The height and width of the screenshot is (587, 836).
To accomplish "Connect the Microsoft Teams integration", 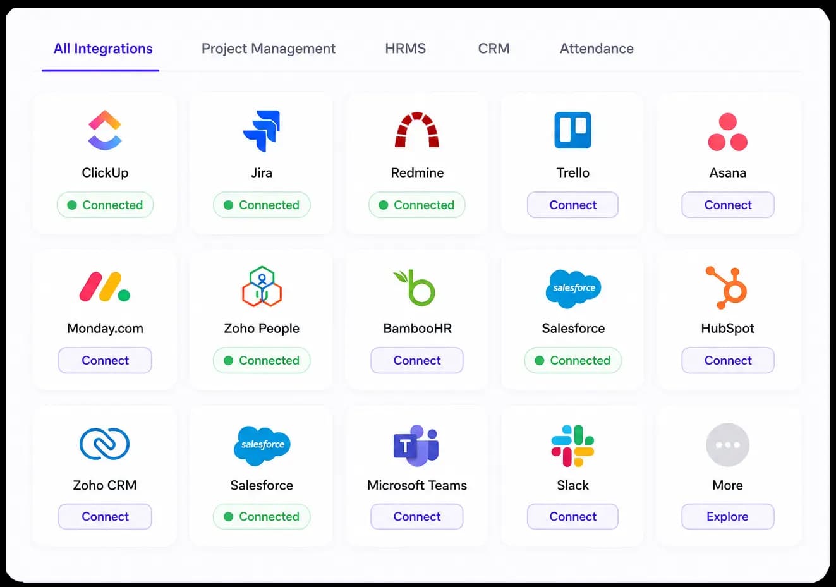I will [x=417, y=516].
